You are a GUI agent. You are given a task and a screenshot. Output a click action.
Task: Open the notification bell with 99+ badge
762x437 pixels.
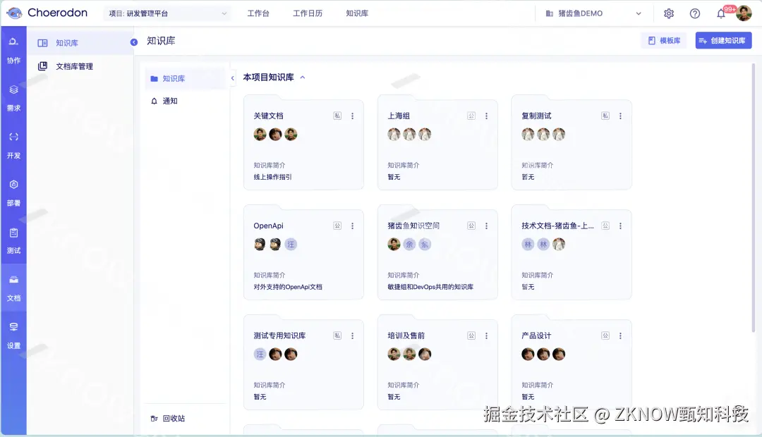721,13
